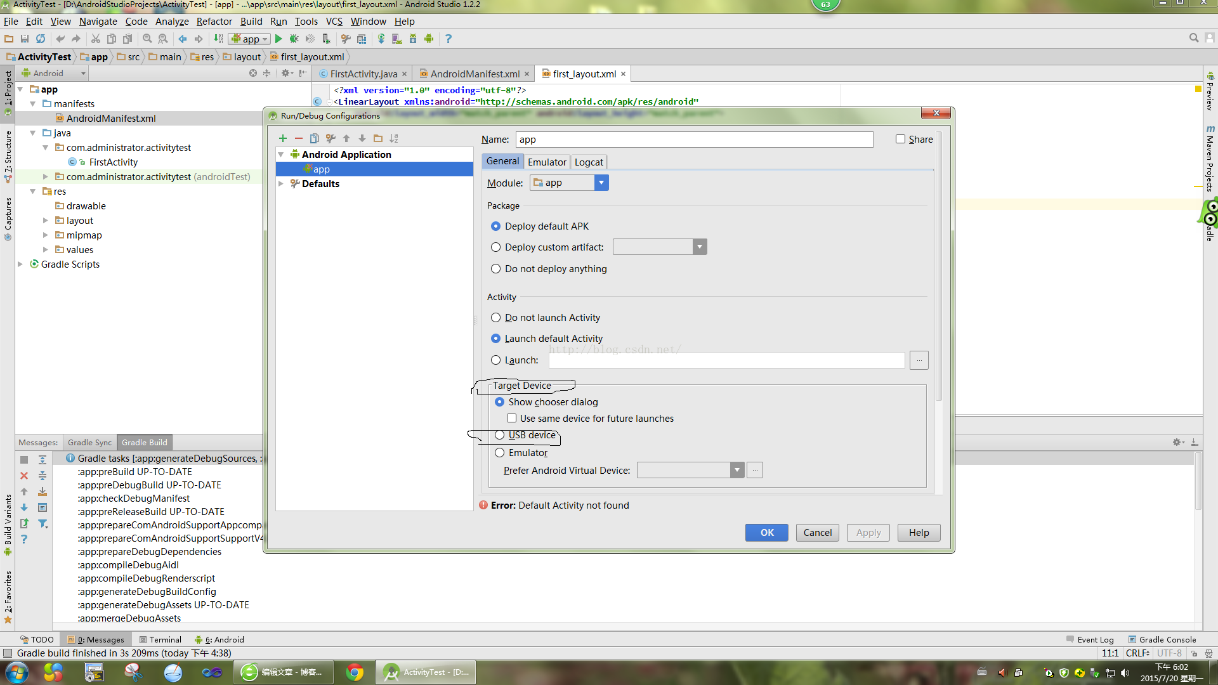The width and height of the screenshot is (1218, 685).
Task: Open Chrome from the Windows taskbar
Action: click(x=355, y=672)
